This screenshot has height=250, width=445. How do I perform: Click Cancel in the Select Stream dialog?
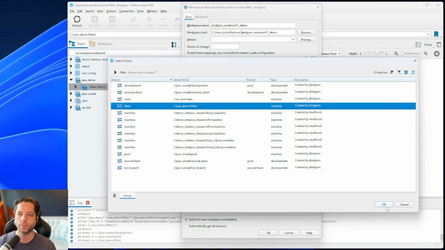coord(404,204)
